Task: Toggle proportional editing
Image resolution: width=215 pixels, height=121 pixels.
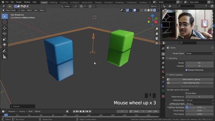Action: coord(90,6)
